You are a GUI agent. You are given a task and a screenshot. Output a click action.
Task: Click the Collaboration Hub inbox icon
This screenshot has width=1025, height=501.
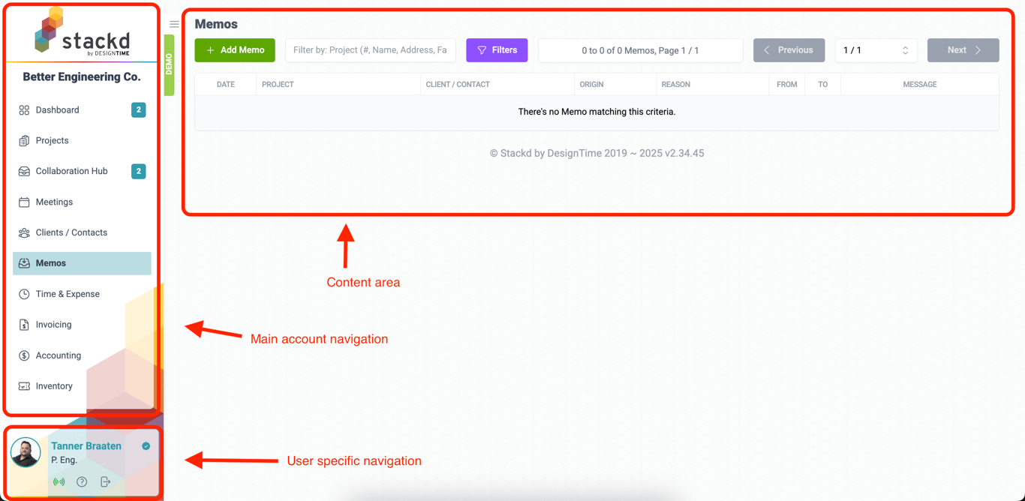coord(24,172)
